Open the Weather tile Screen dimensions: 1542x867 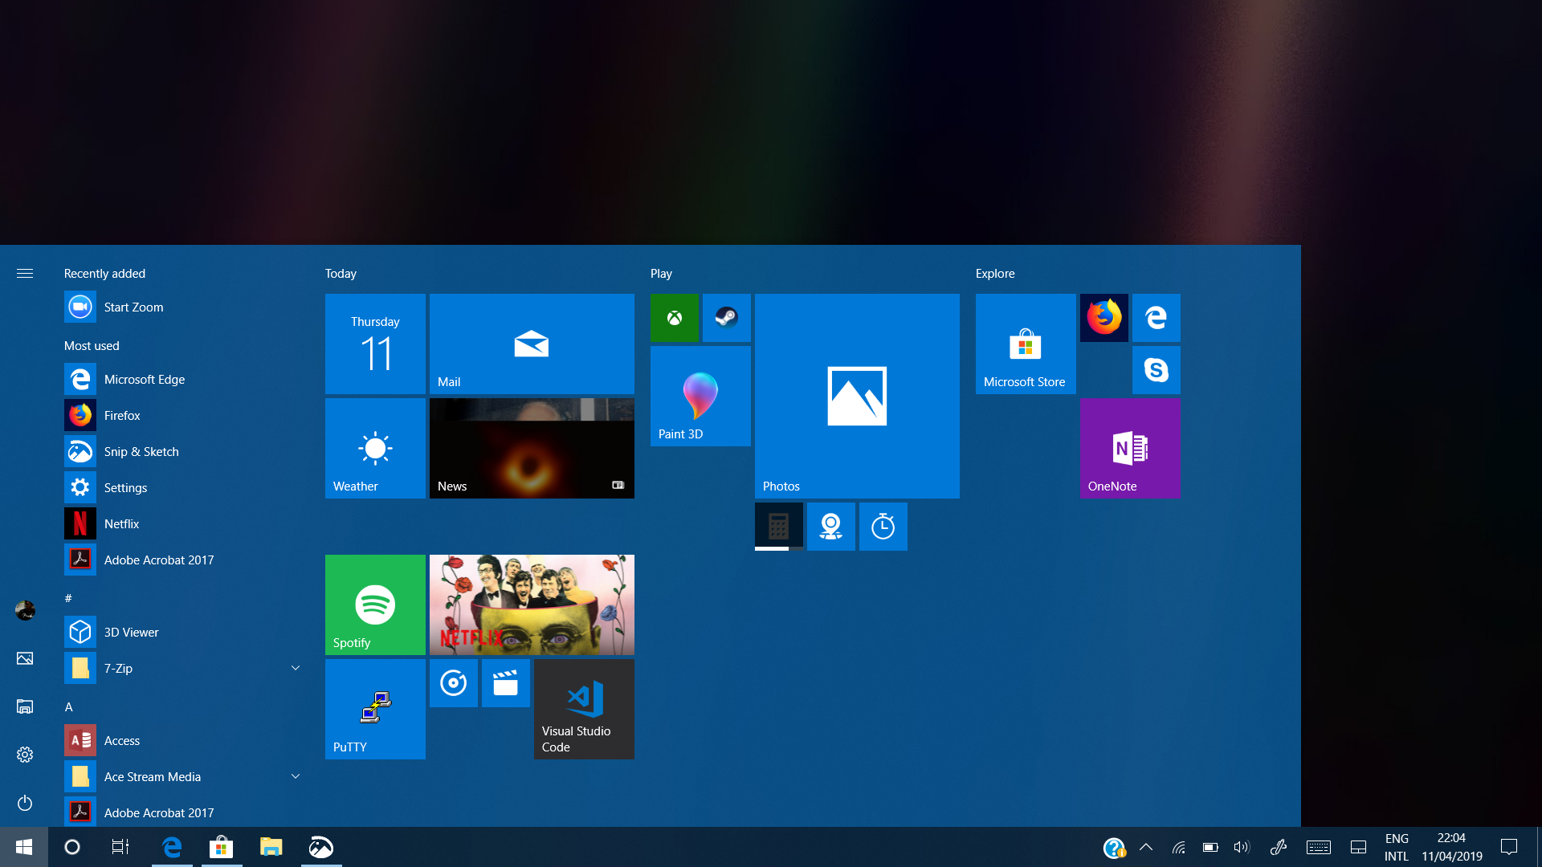pos(375,448)
